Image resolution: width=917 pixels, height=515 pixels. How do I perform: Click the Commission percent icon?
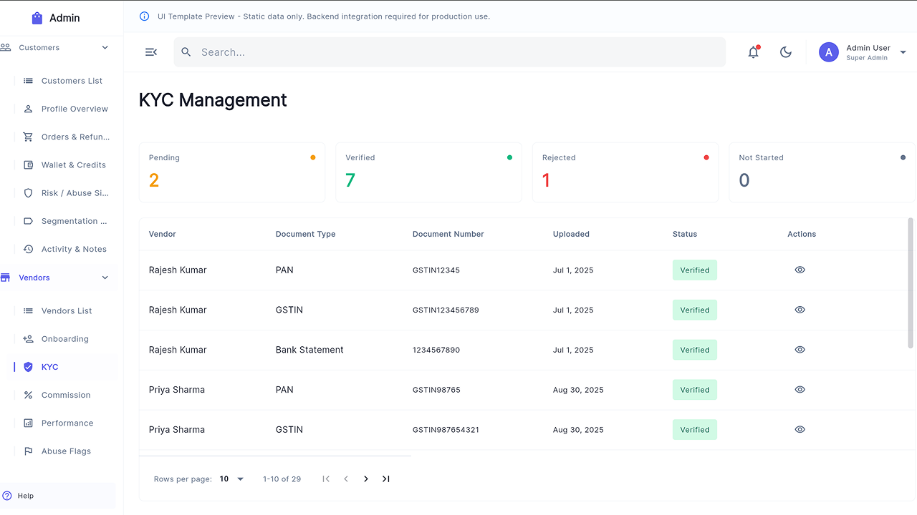[x=29, y=395]
